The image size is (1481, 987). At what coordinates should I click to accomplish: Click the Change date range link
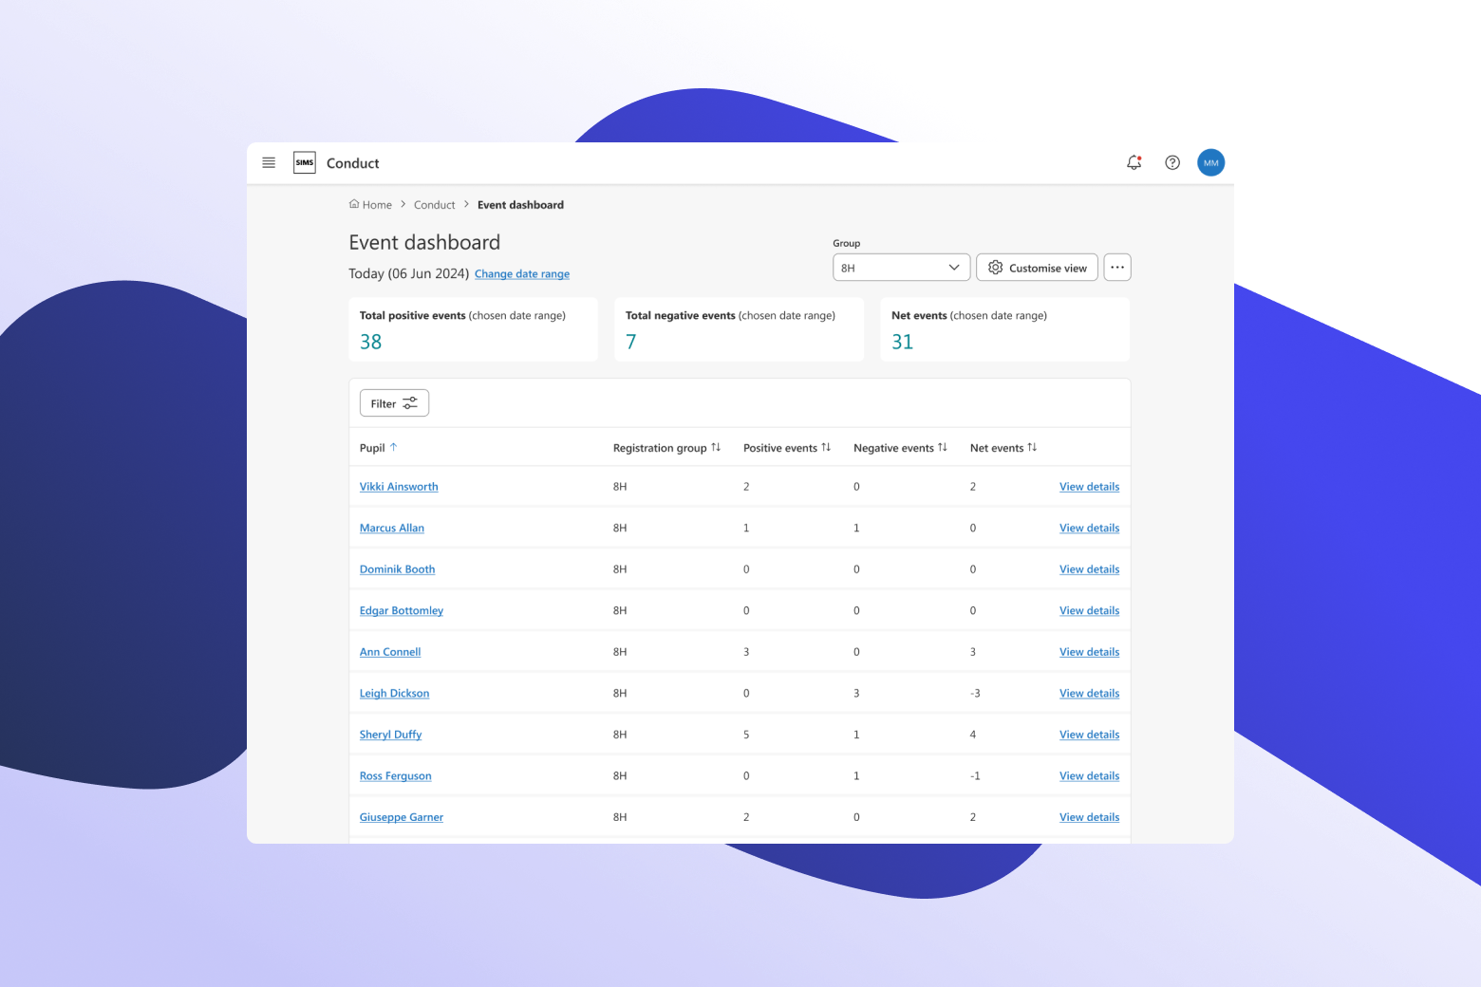pyautogui.click(x=522, y=274)
